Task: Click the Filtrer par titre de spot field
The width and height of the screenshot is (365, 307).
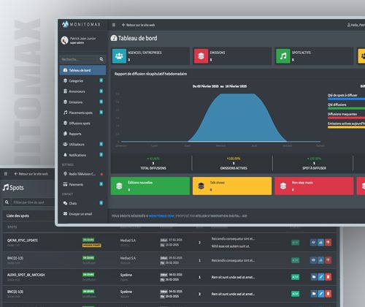Action: pos(33,202)
